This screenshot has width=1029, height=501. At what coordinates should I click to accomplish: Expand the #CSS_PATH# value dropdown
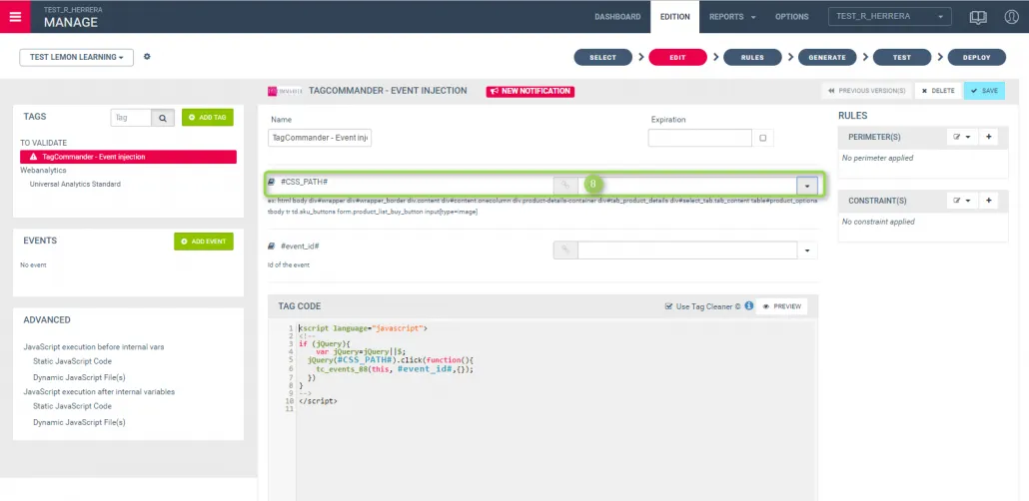point(807,186)
